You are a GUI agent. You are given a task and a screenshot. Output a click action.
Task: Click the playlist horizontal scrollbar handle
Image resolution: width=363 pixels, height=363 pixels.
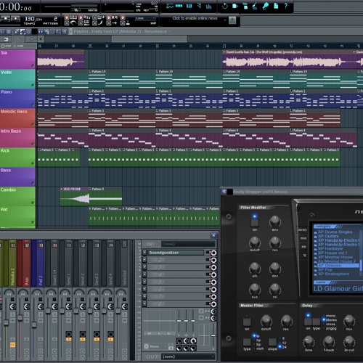150,39
